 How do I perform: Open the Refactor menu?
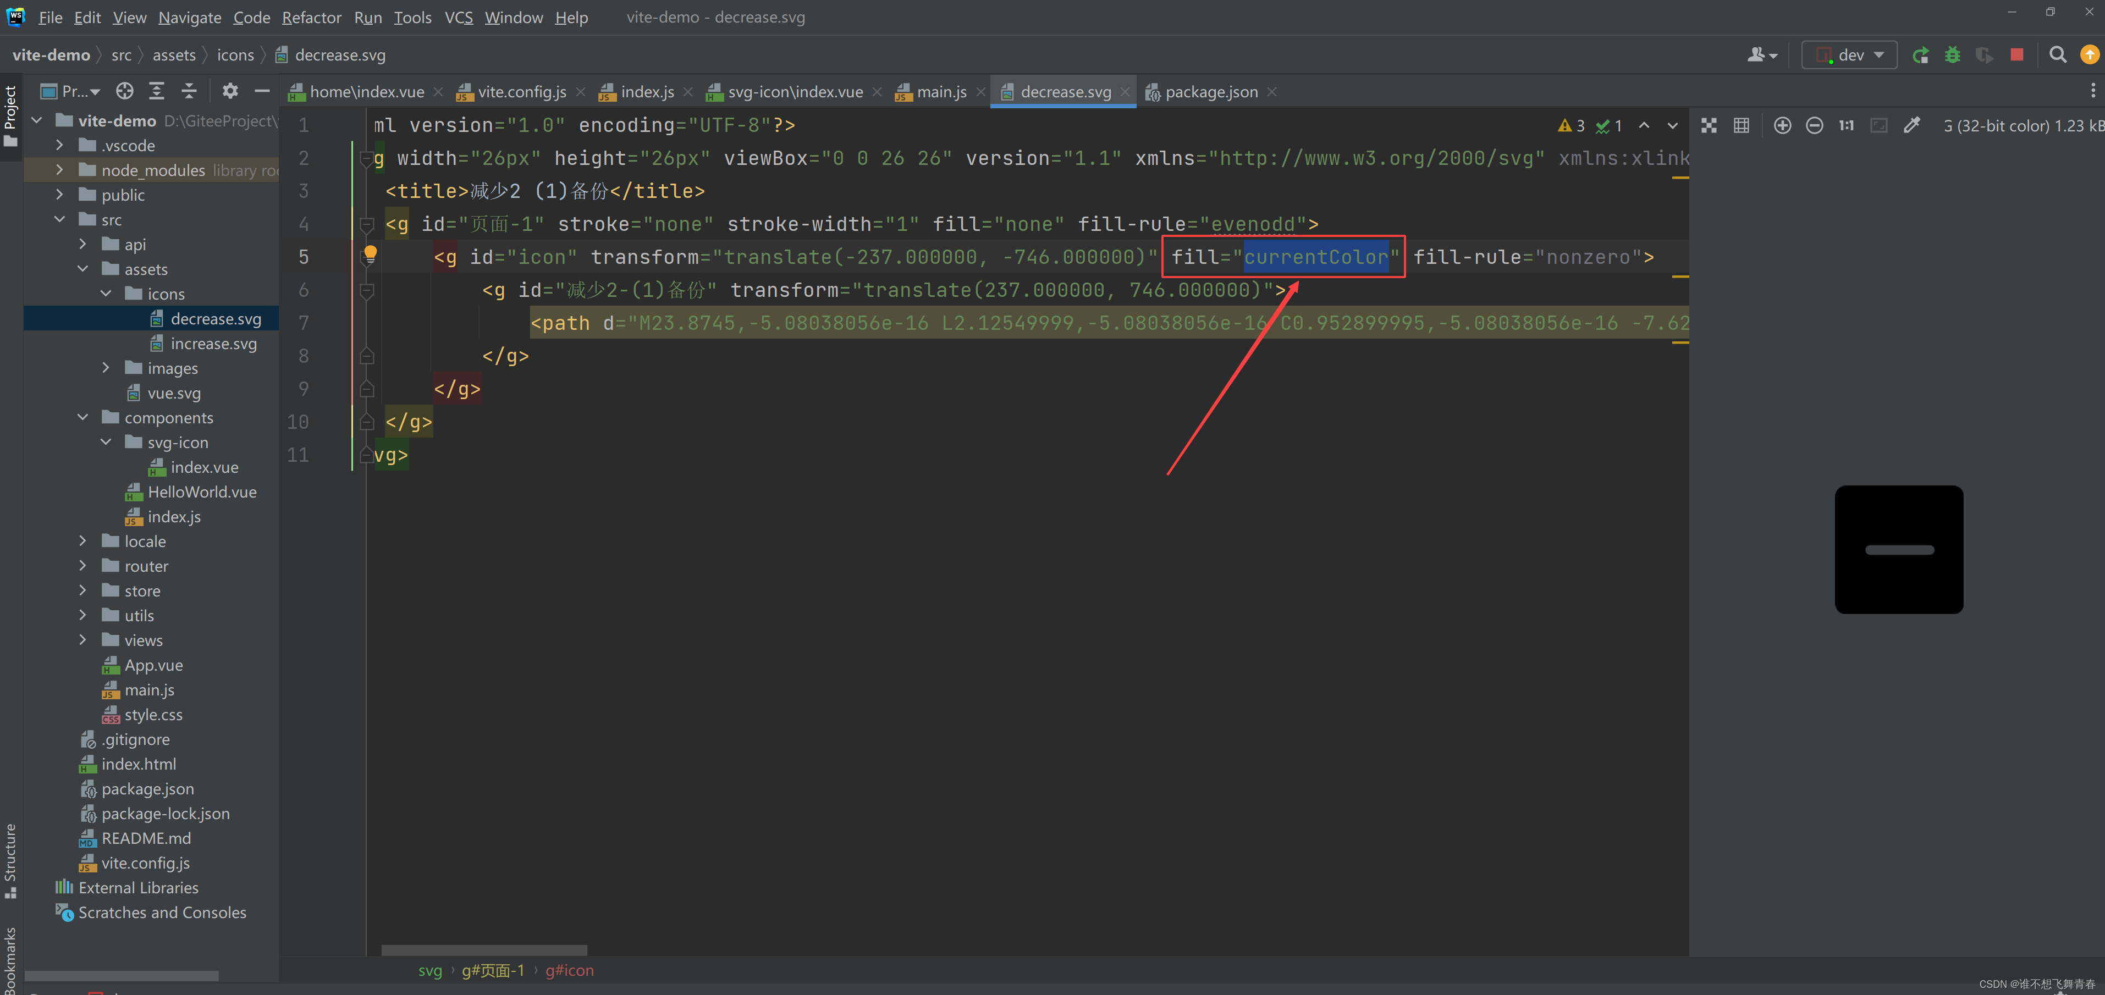(311, 17)
